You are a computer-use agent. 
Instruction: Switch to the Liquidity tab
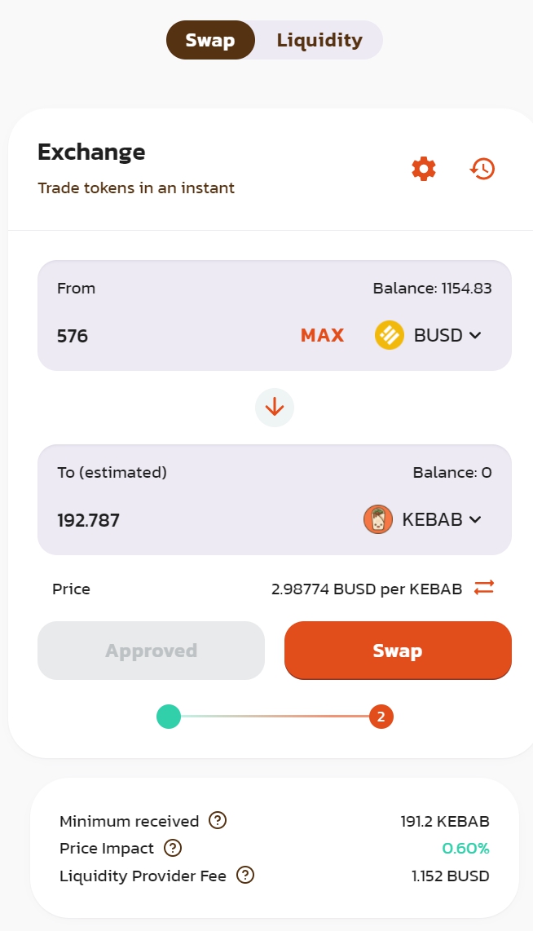tap(319, 40)
